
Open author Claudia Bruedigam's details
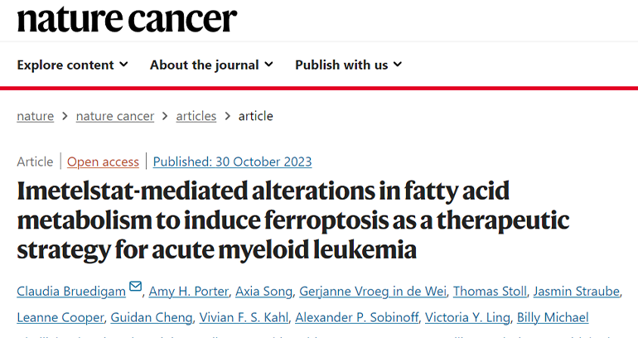tap(70, 290)
